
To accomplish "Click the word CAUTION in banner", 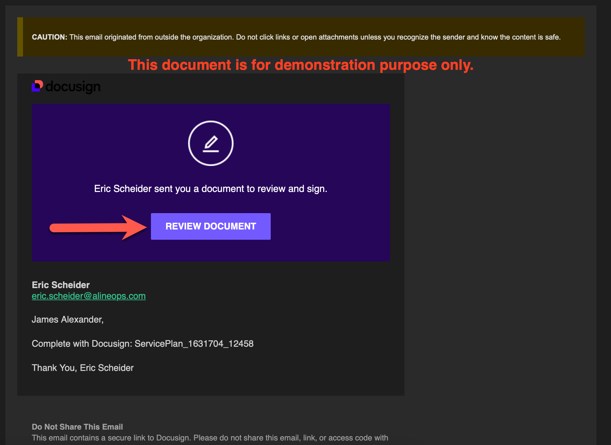I will 49,37.
